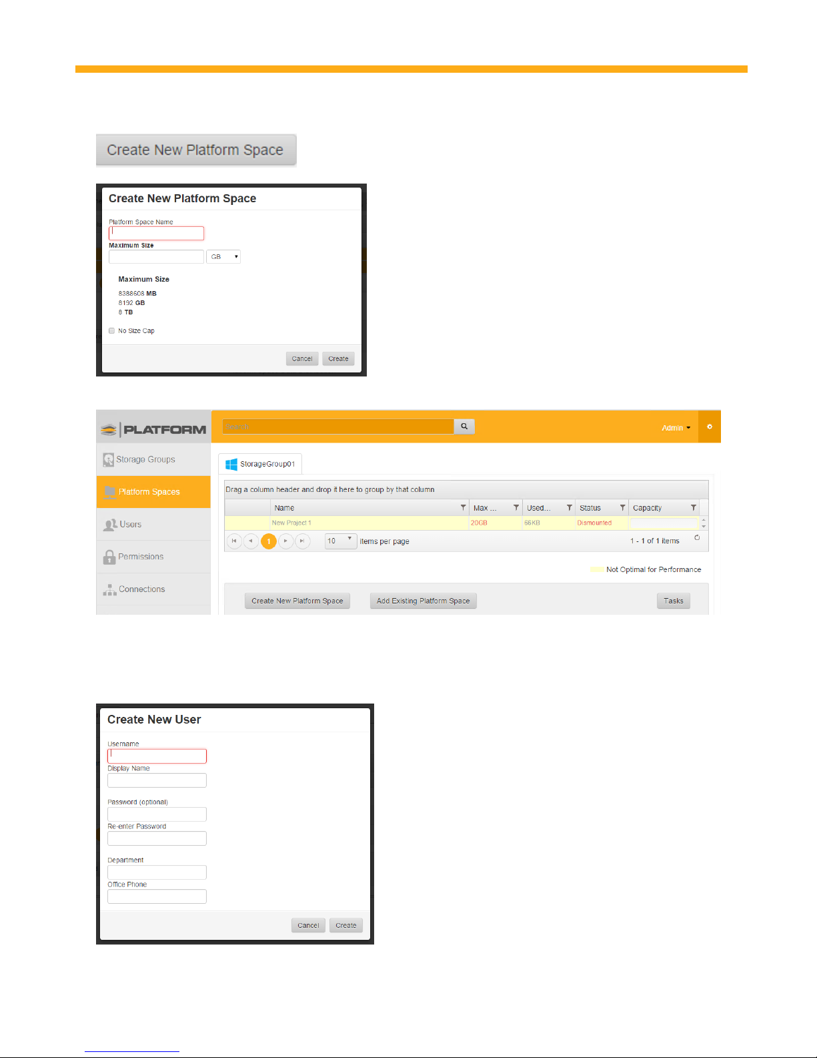This screenshot has width=817, height=1058.
Task: Click the Capacity bar of New Project 1
Action: pyautogui.click(x=663, y=523)
